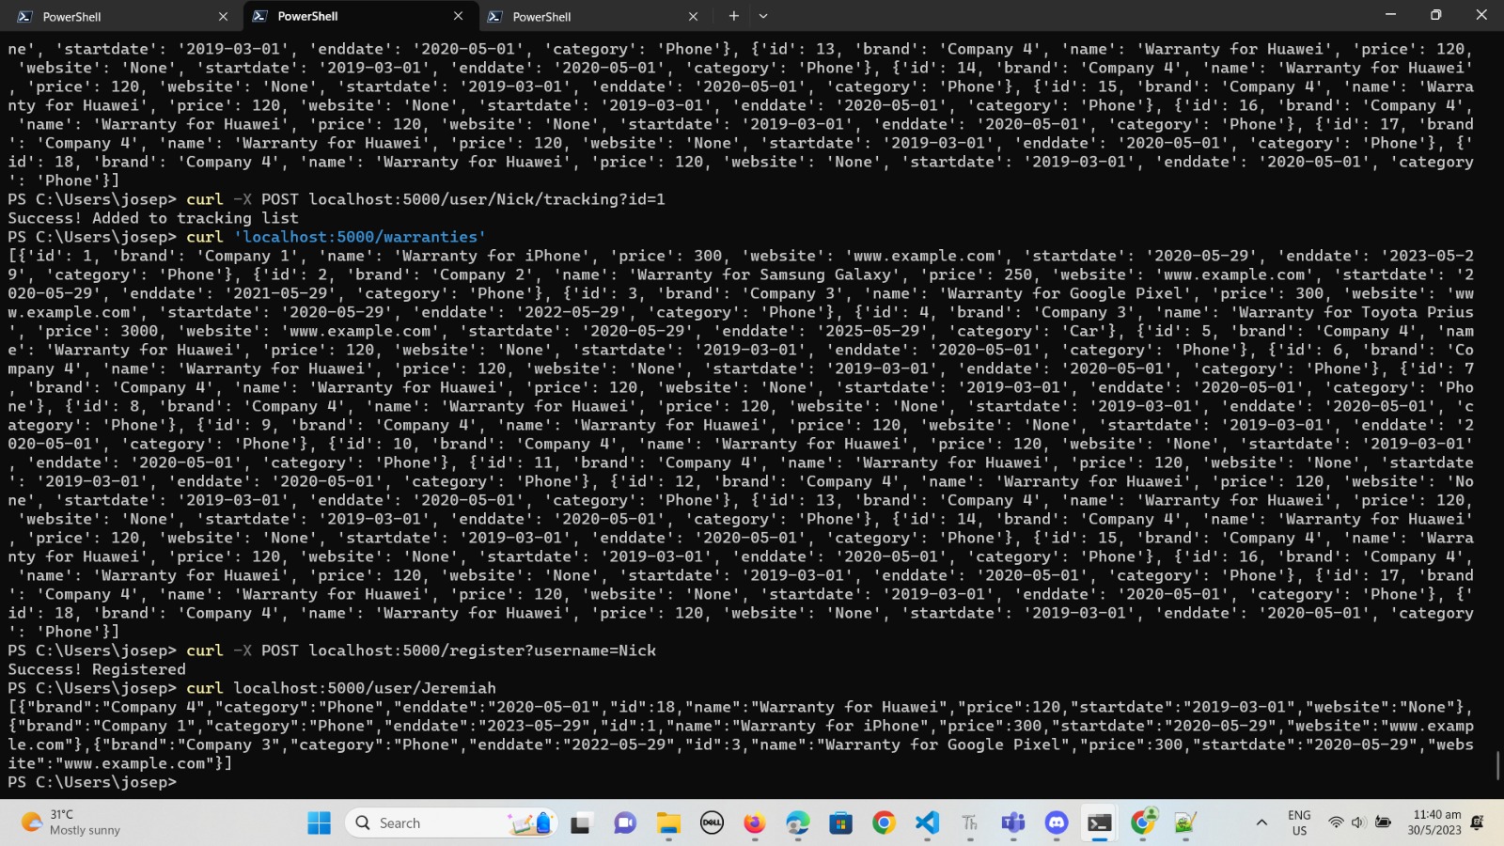Open Discord from the taskbar
This screenshot has height=846, width=1504.
tap(1055, 822)
